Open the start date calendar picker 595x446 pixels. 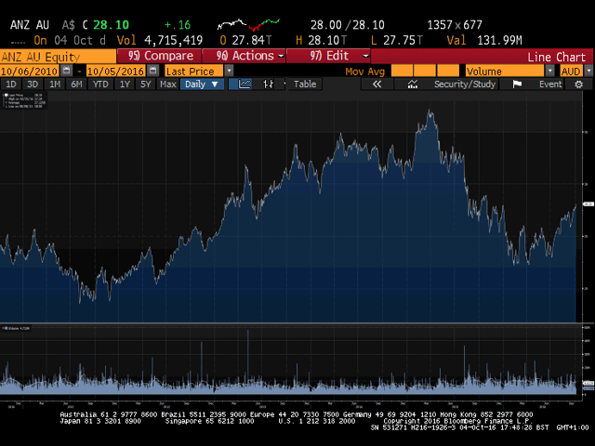(66, 71)
